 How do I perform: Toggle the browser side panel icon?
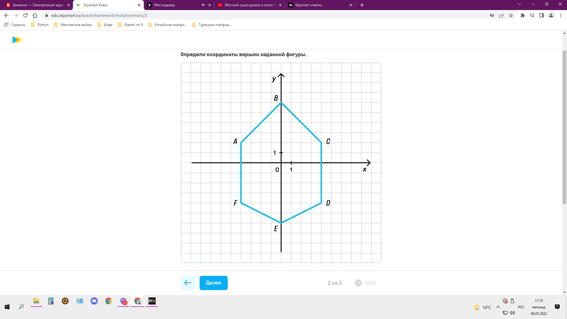541,15
